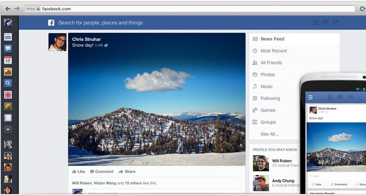Open Will Ruben in People You May Know
The height and width of the screenshot is (195, 366).
(x=281, y=161)
